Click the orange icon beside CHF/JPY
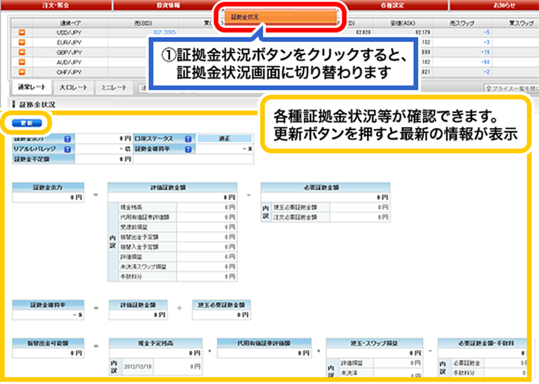Image resolution: width=539 pixels, height=384 pixels. point(22,72)
